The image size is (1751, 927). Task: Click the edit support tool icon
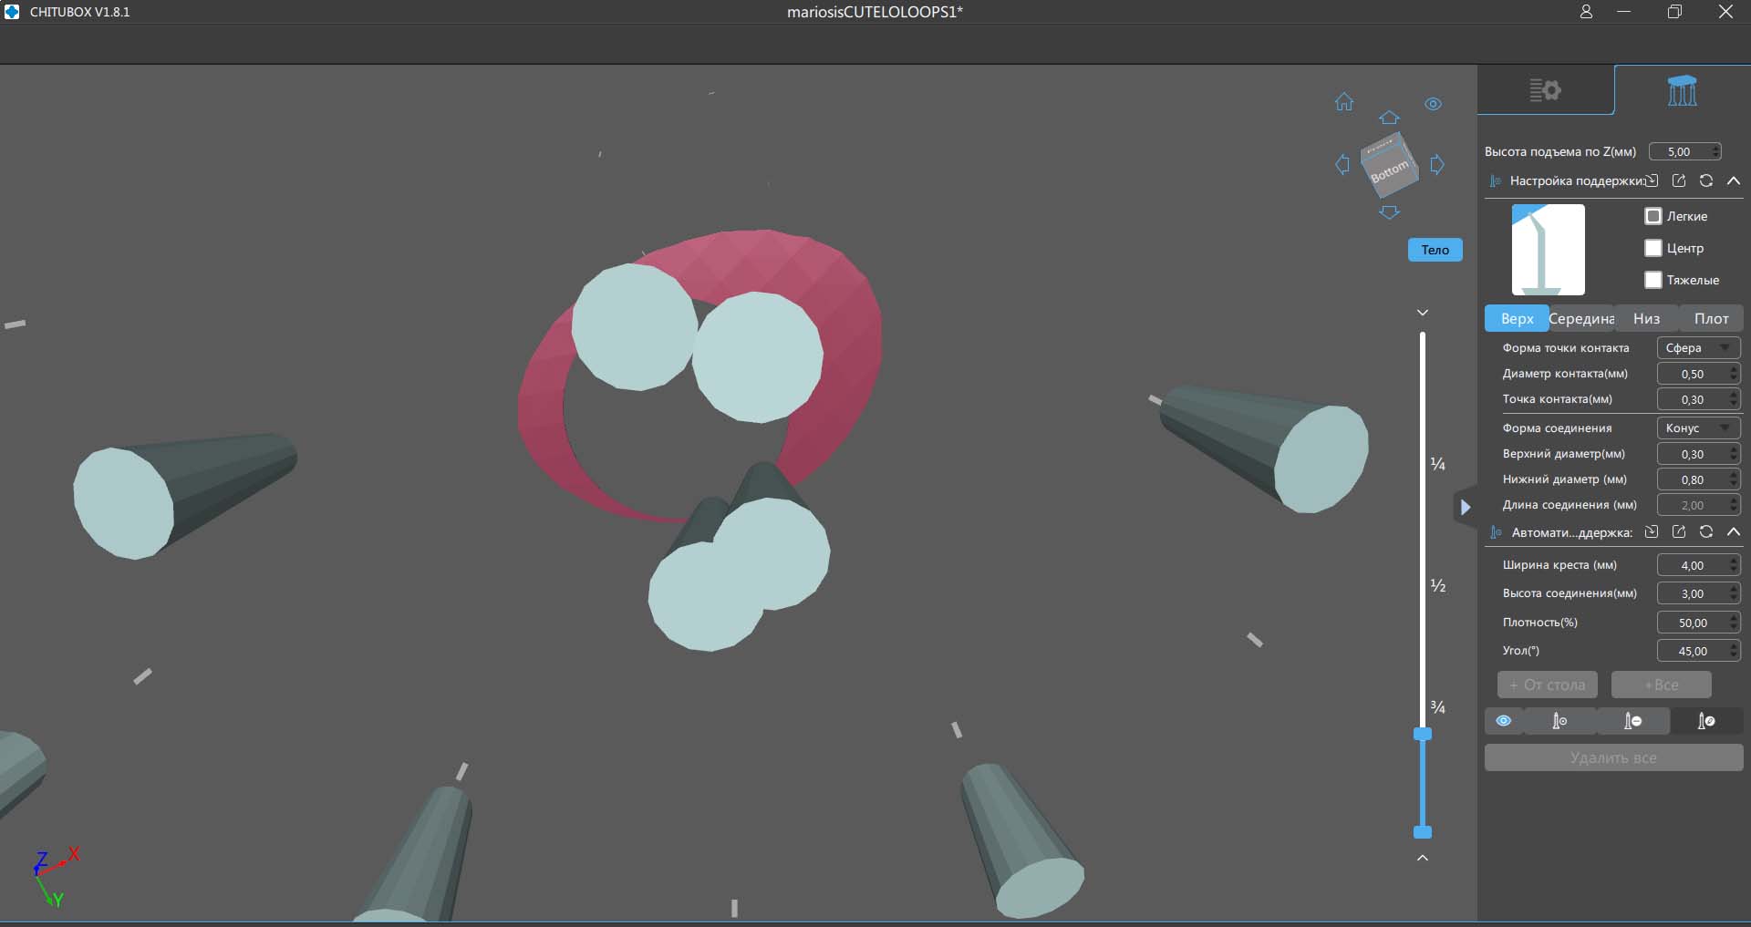click(1705, 721)
